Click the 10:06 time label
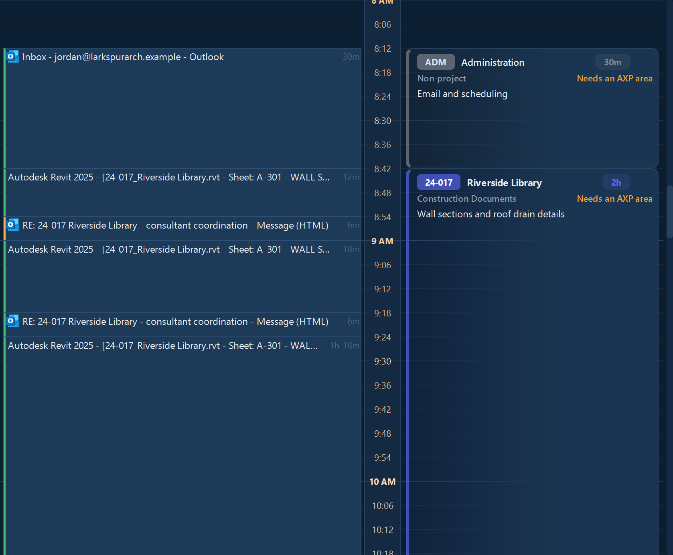 (x=382, y=506)
